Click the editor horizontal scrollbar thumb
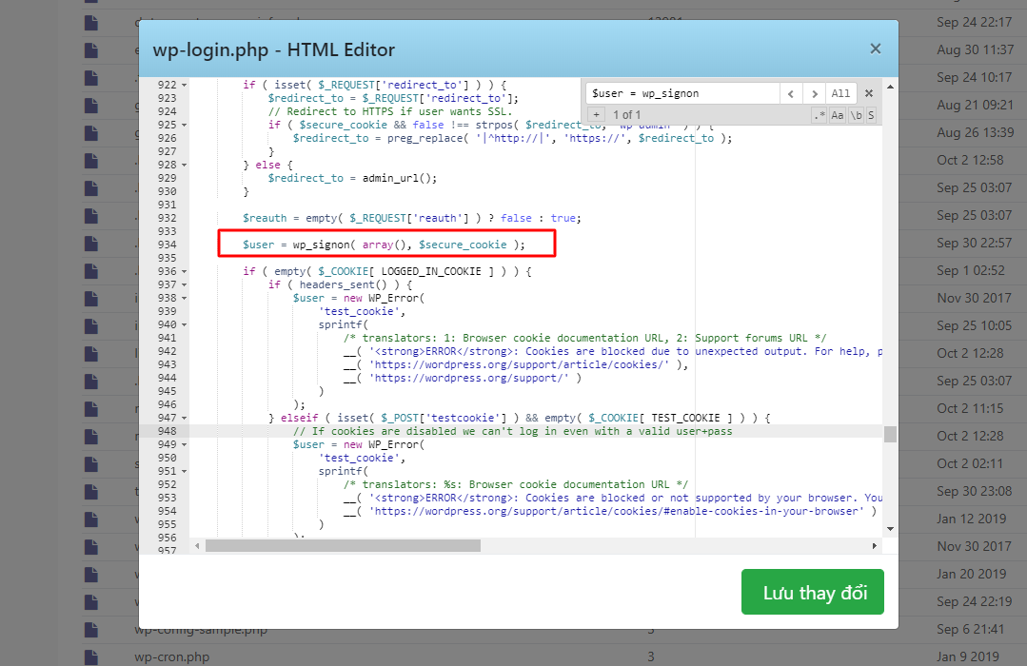This screenshot has height=666, width=1027. click(344, 545)
